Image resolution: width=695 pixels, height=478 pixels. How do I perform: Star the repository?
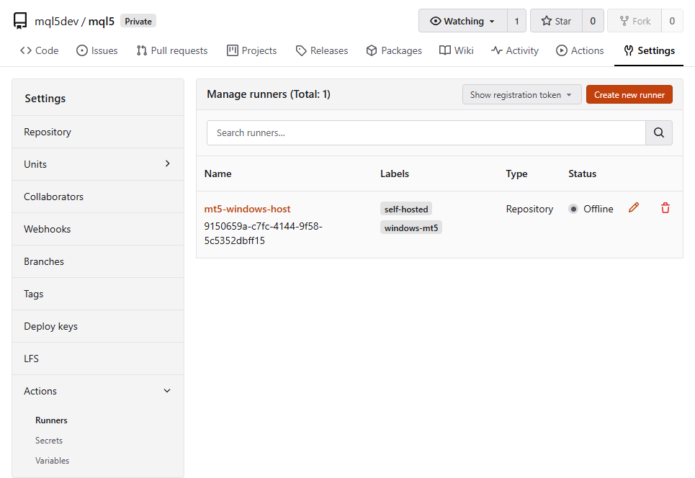[x=556, y=21]
